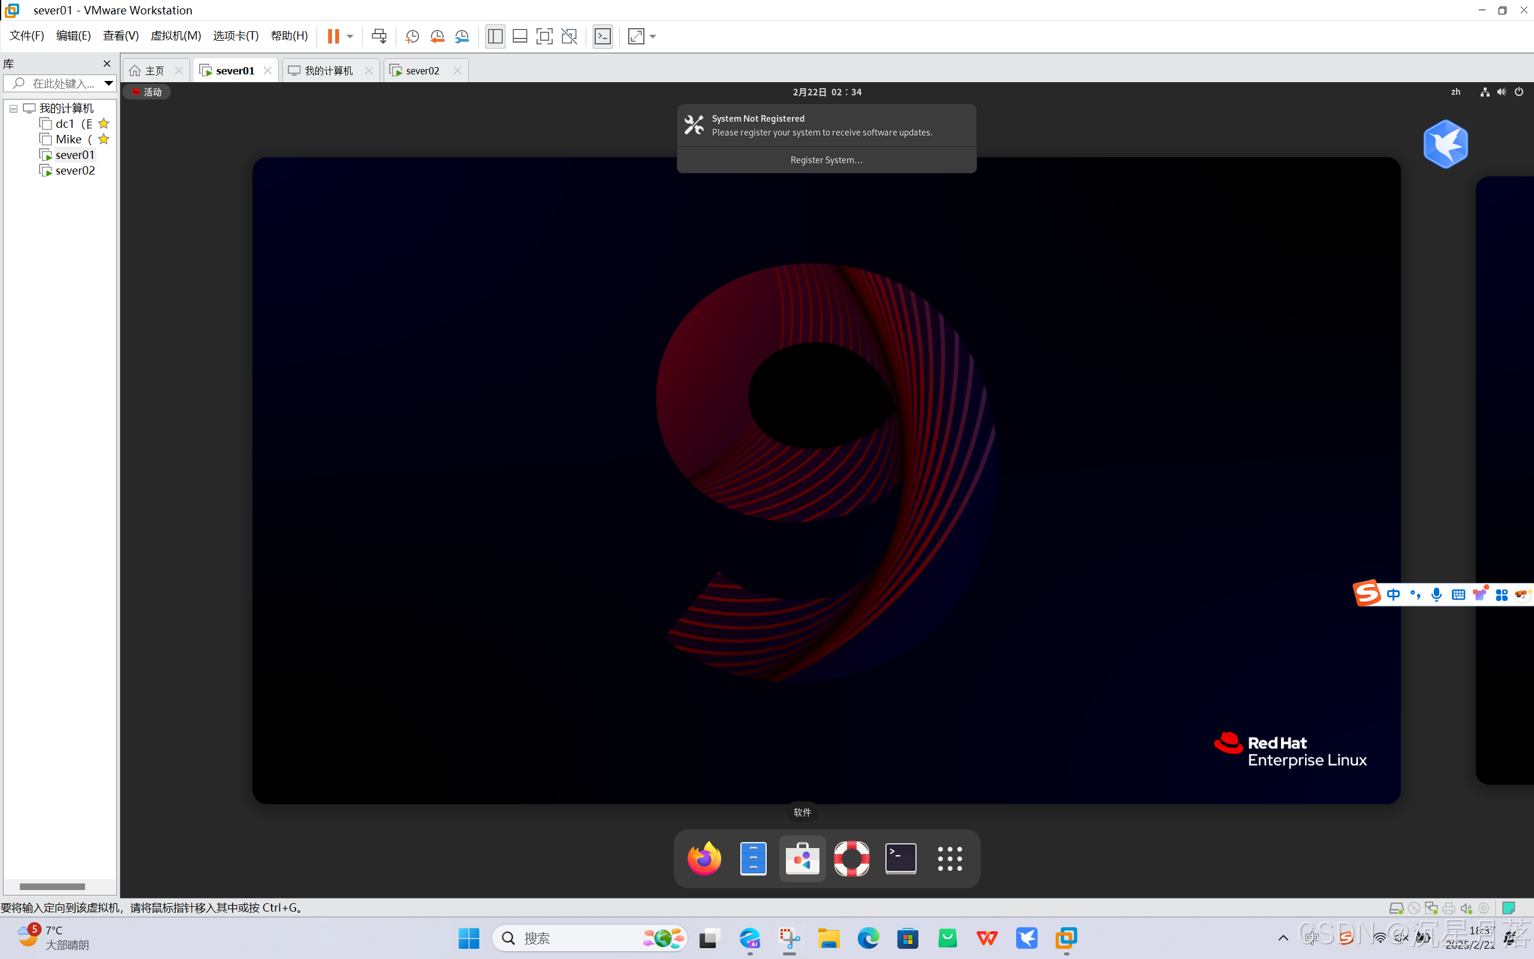This screenshot has height=959, width=1534.
Task: Open the 虚拟机(M) menu
Action: point(176,35)
